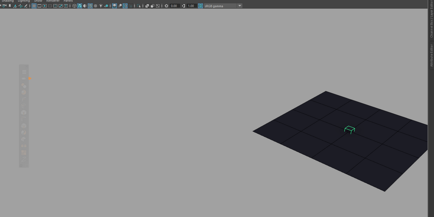Enable smooth shade all mode
The height and width of the screenshot is (217, 434).
tap(80, 6)
